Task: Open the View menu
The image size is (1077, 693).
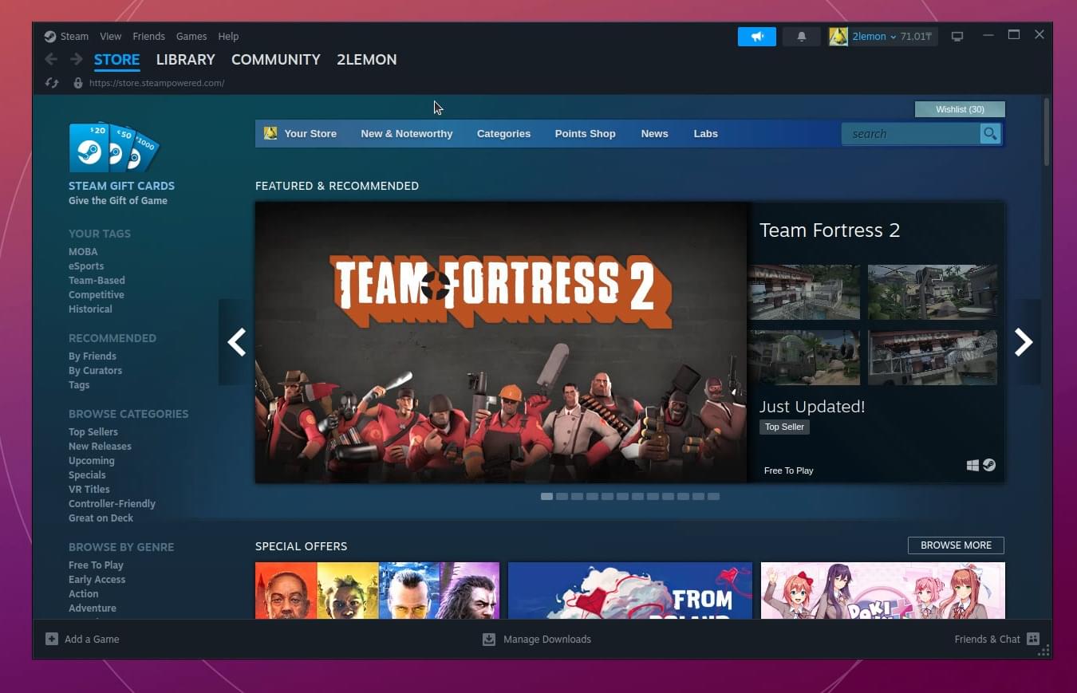Action: pyautogui.click(x=111, y=37)
